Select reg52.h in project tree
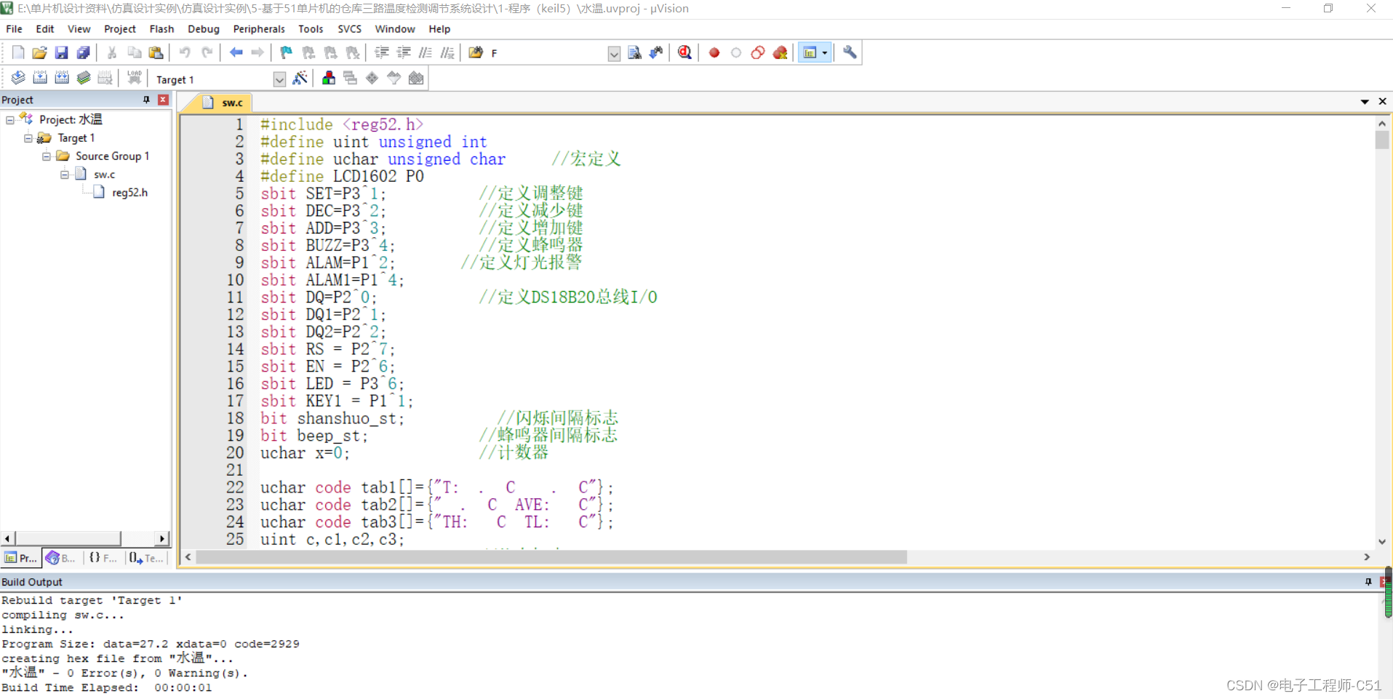The height and width of the screenshot is (699, 1393). click(129, 192)
